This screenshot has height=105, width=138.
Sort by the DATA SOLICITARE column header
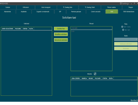coord(8,29)
